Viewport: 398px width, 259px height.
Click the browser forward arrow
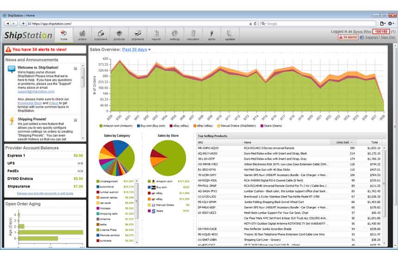[x=14, y=24]
